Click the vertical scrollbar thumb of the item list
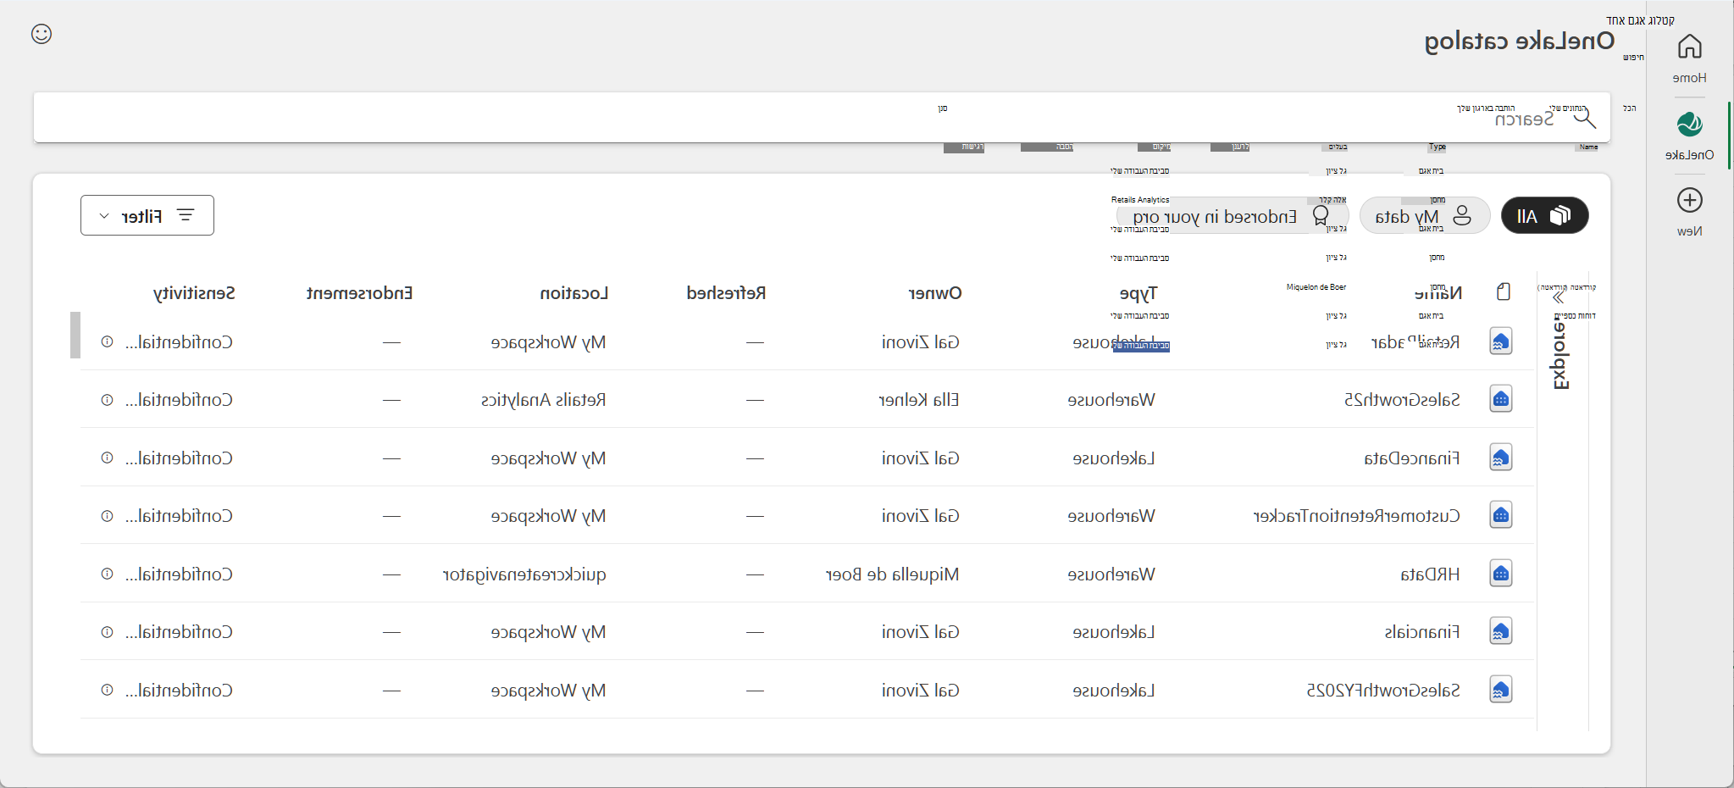Screen dimensions: 1734x788 [75, 335]
